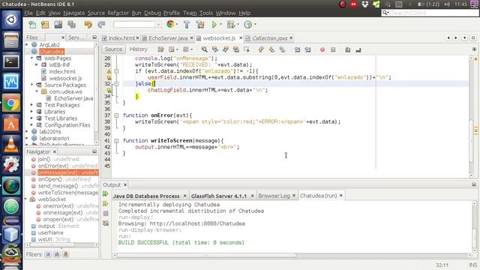Toggle third Navigator filter icon

(x=65, y=254)
